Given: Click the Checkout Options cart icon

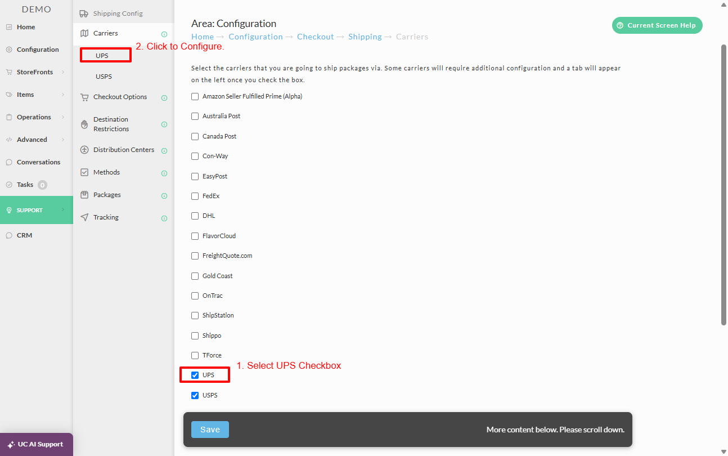Looking at the screenshot, I should (84, 97).
